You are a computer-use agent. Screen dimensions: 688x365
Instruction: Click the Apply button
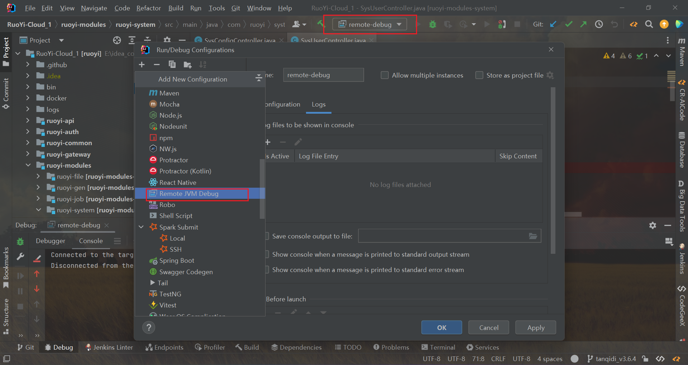[x=536, y=327]
